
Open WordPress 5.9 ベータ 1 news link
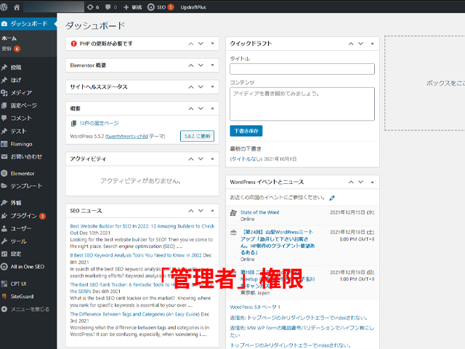coord(255,307)
